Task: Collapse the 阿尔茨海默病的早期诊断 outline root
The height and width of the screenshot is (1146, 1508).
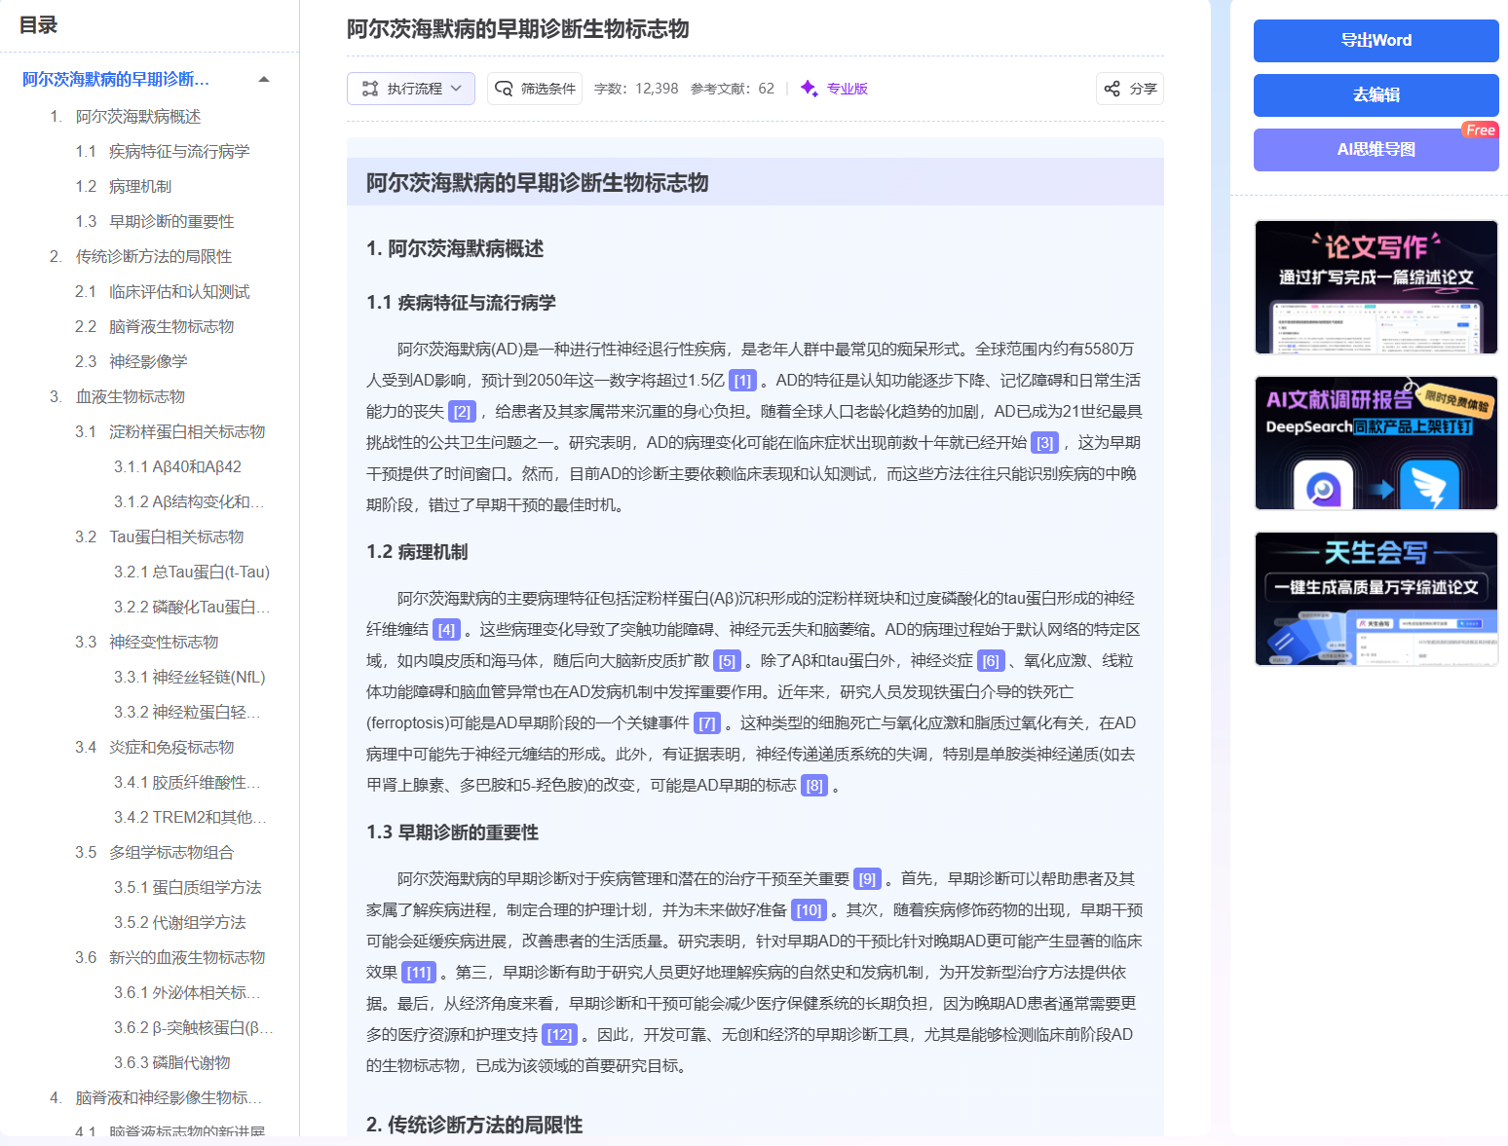Action: click(x=264, y=79)
